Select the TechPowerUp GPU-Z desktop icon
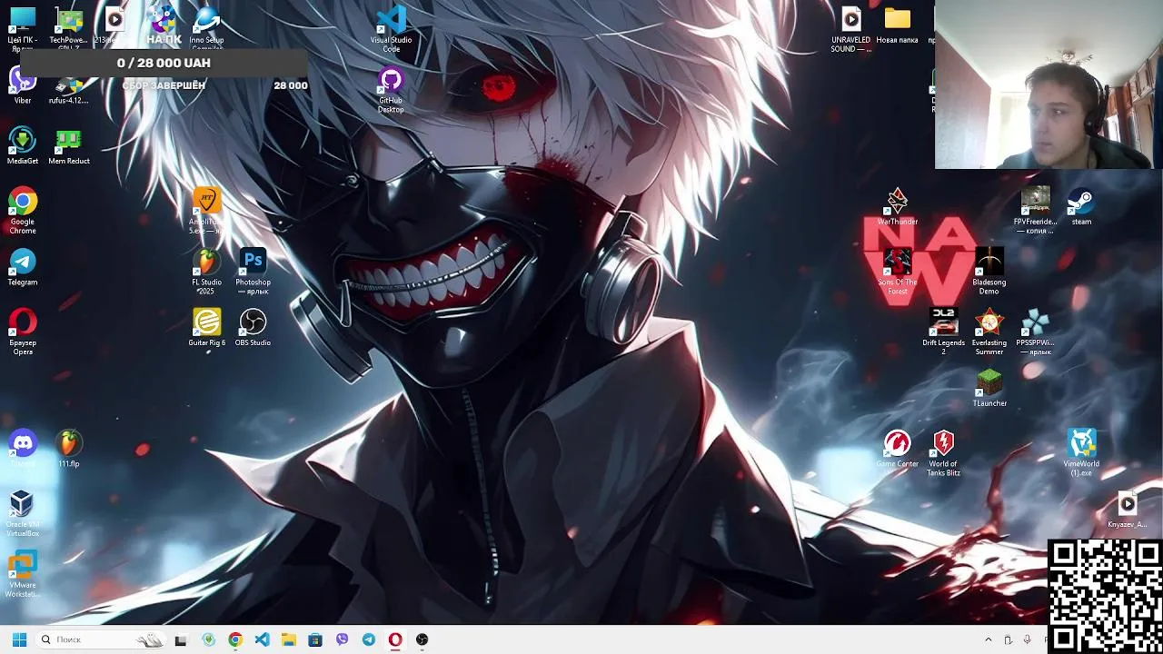Screen dimensions: 1163x654 click(69, 27)
